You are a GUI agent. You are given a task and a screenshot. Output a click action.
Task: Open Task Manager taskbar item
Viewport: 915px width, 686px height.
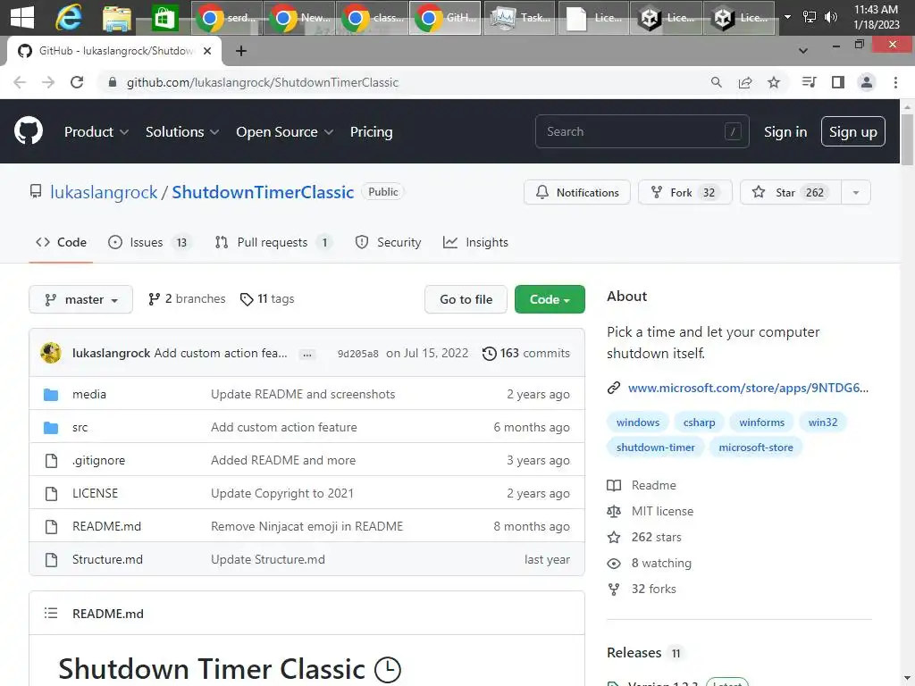pyautogui.click(x=519, y=18)
